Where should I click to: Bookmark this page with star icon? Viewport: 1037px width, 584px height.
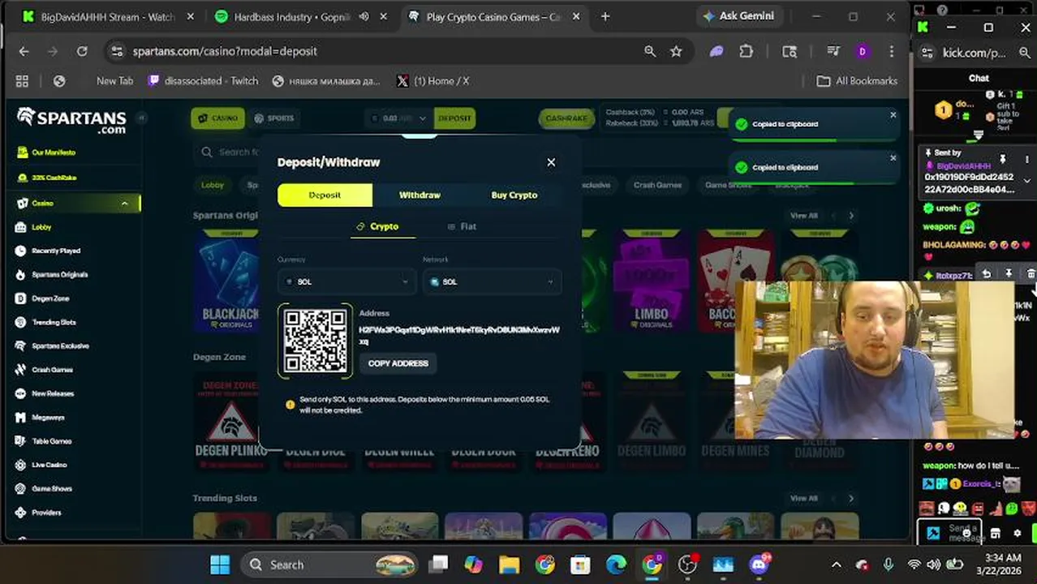tap(676, 51)
